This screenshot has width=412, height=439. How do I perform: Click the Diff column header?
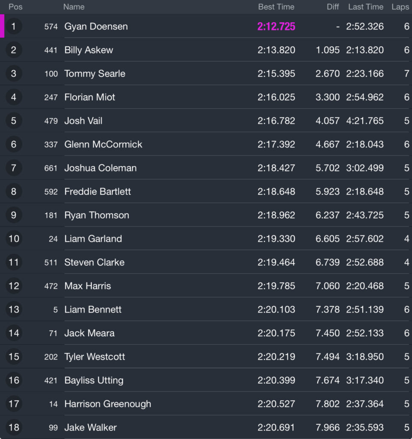coord(333,7)
